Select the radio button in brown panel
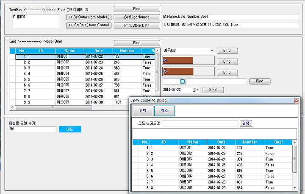Screen dimensions: 305x194 click(165, 71)
